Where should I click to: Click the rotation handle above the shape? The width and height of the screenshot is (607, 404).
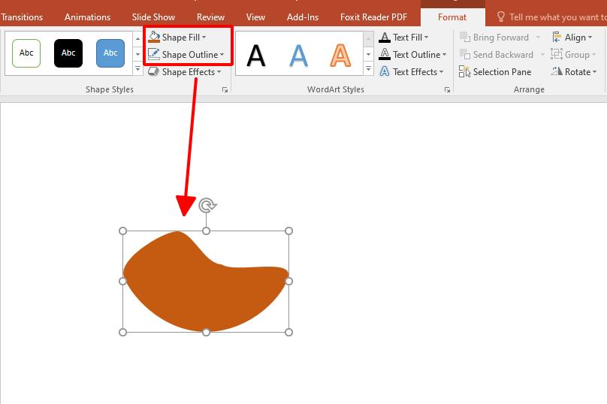(207, 206)
